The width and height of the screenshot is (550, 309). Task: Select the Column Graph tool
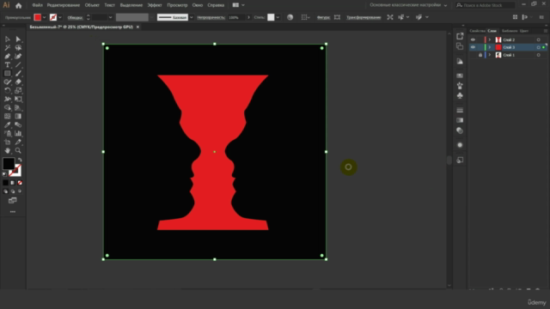coord(18,134)
